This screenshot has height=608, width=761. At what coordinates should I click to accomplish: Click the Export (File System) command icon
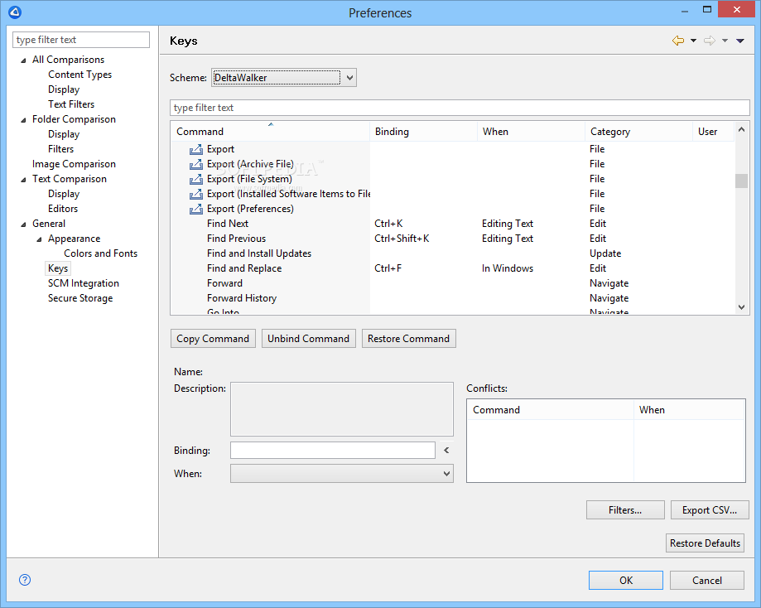[x=195, y=179]
